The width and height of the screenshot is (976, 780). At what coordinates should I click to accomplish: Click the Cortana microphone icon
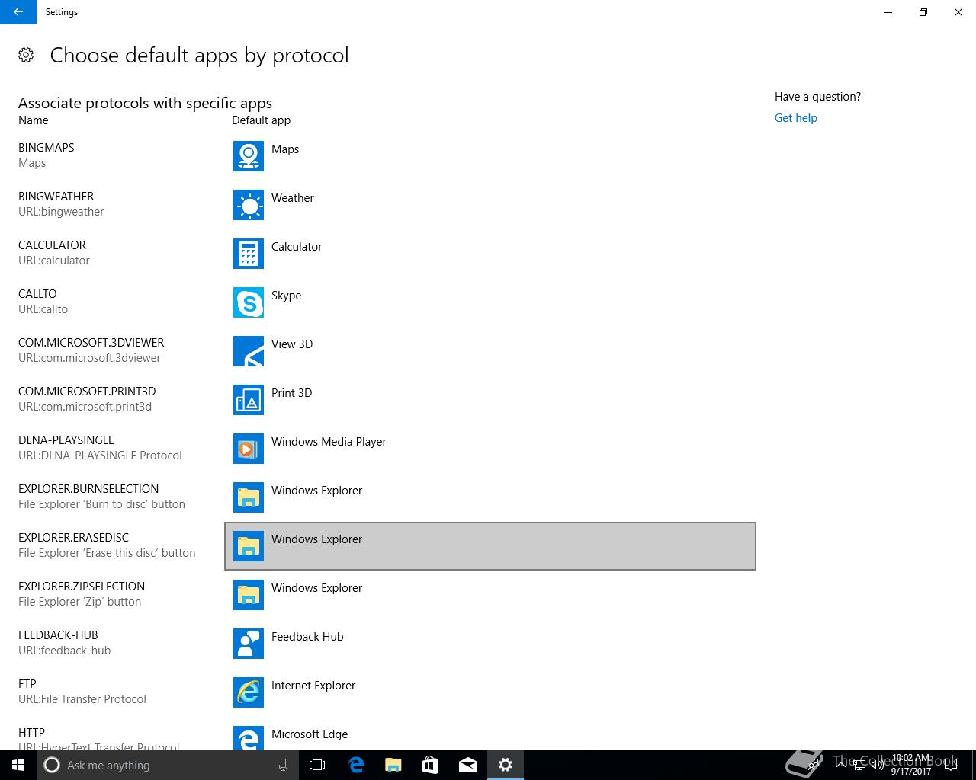coord(283,765)
